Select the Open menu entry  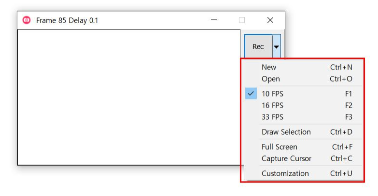point(304,79)
